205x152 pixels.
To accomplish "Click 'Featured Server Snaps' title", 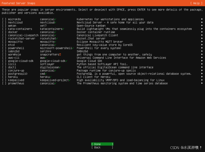I will 18,3.
